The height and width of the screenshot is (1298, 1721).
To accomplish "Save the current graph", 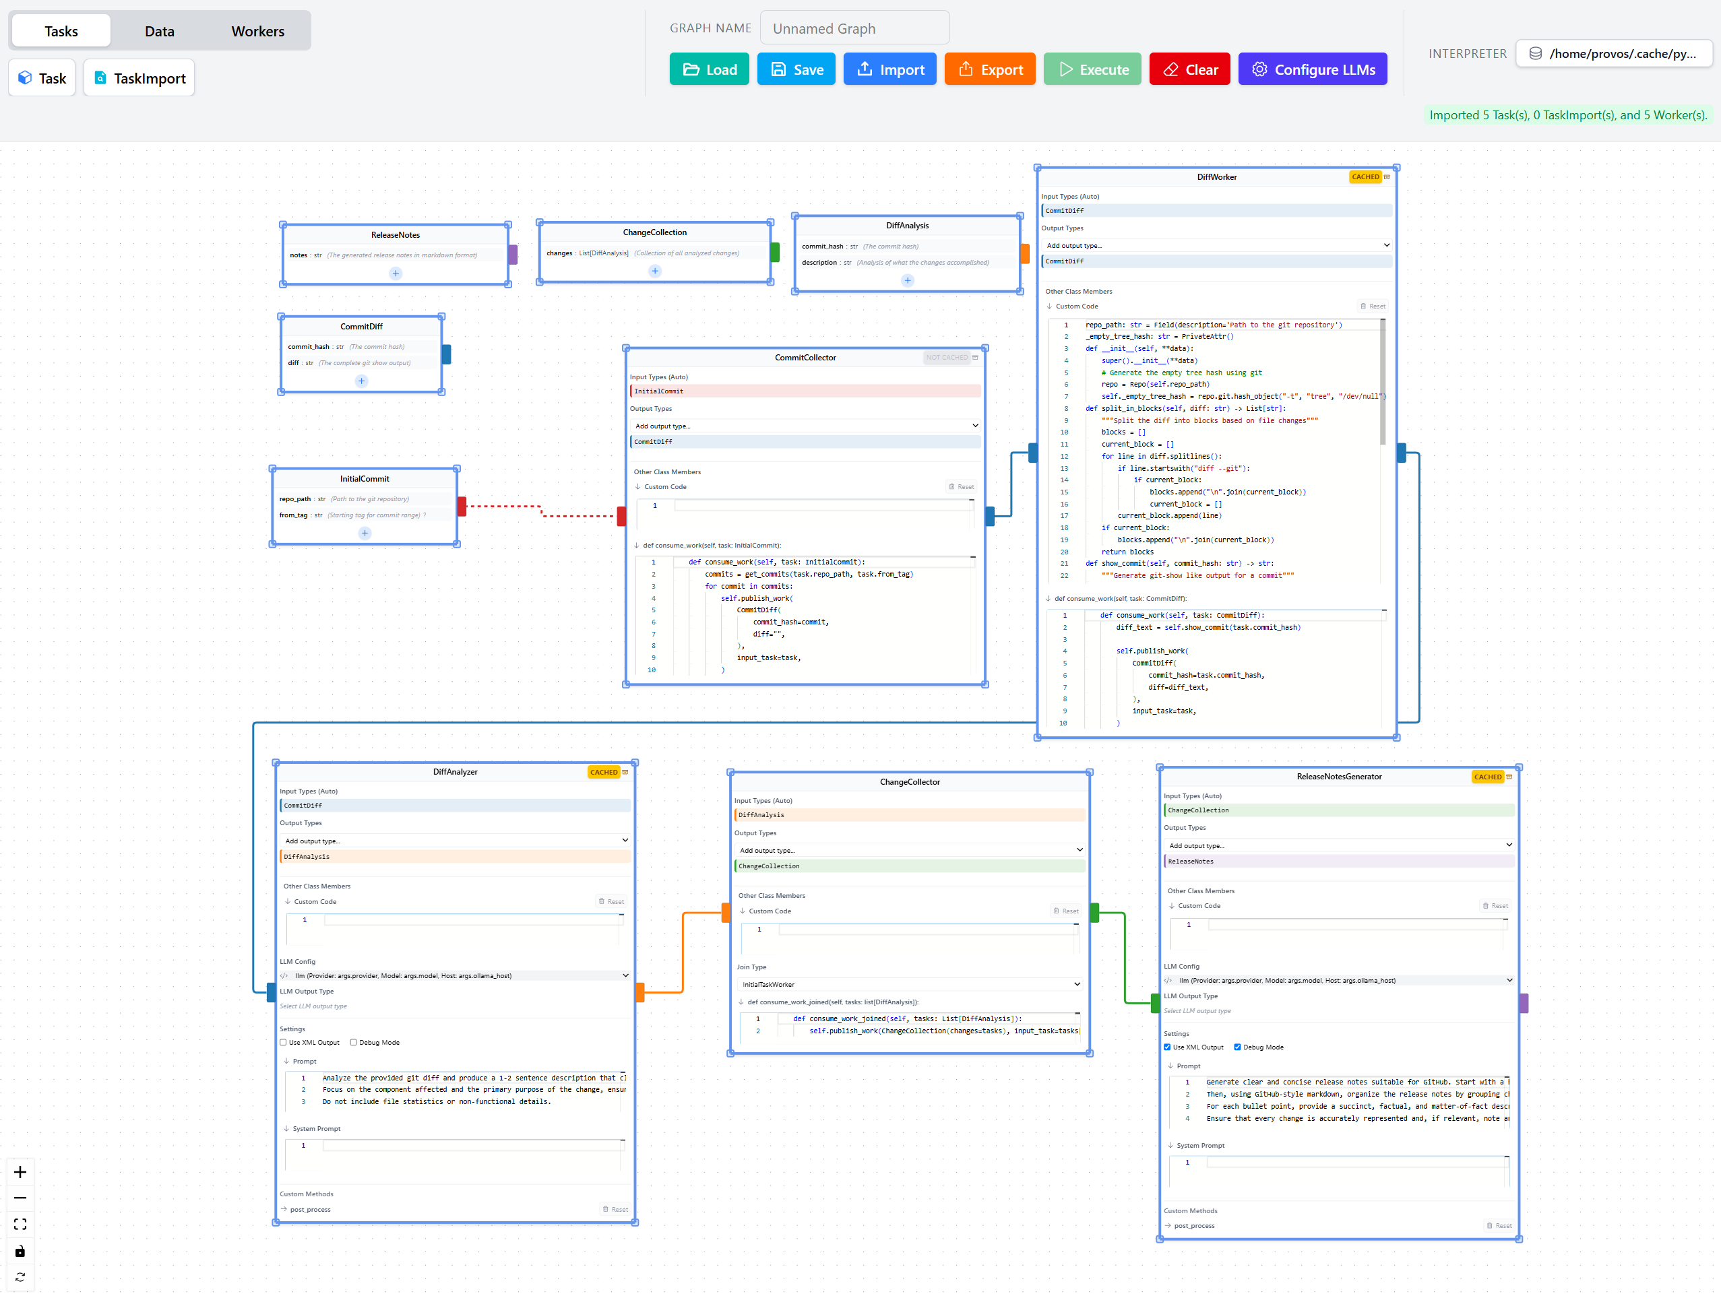I will click(x=796, y=69).
